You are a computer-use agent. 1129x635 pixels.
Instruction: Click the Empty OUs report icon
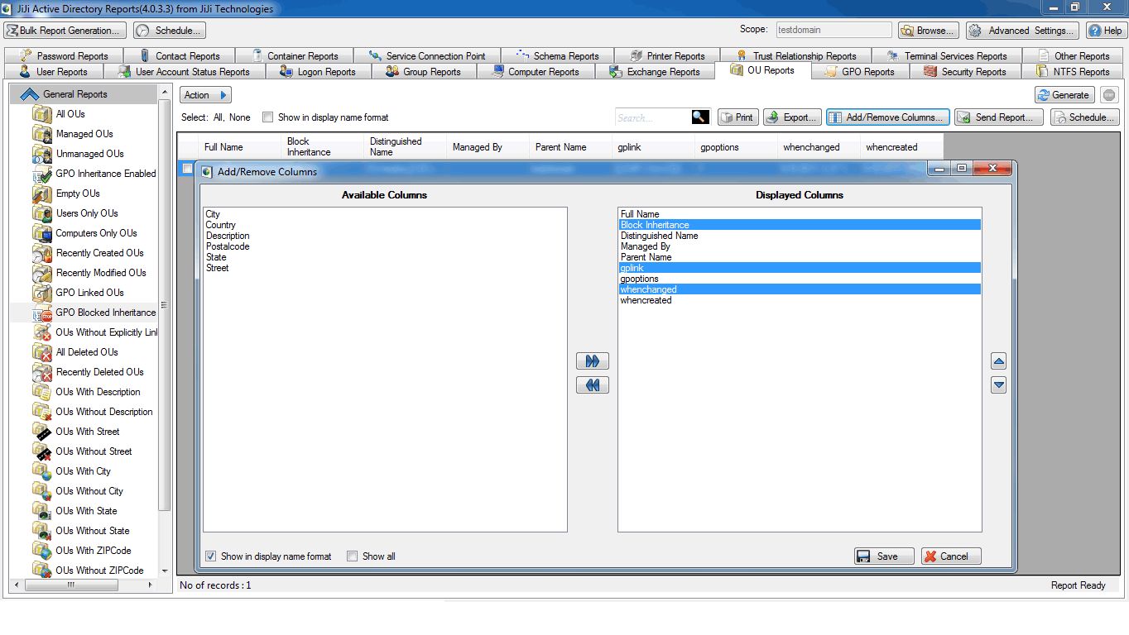42,193
